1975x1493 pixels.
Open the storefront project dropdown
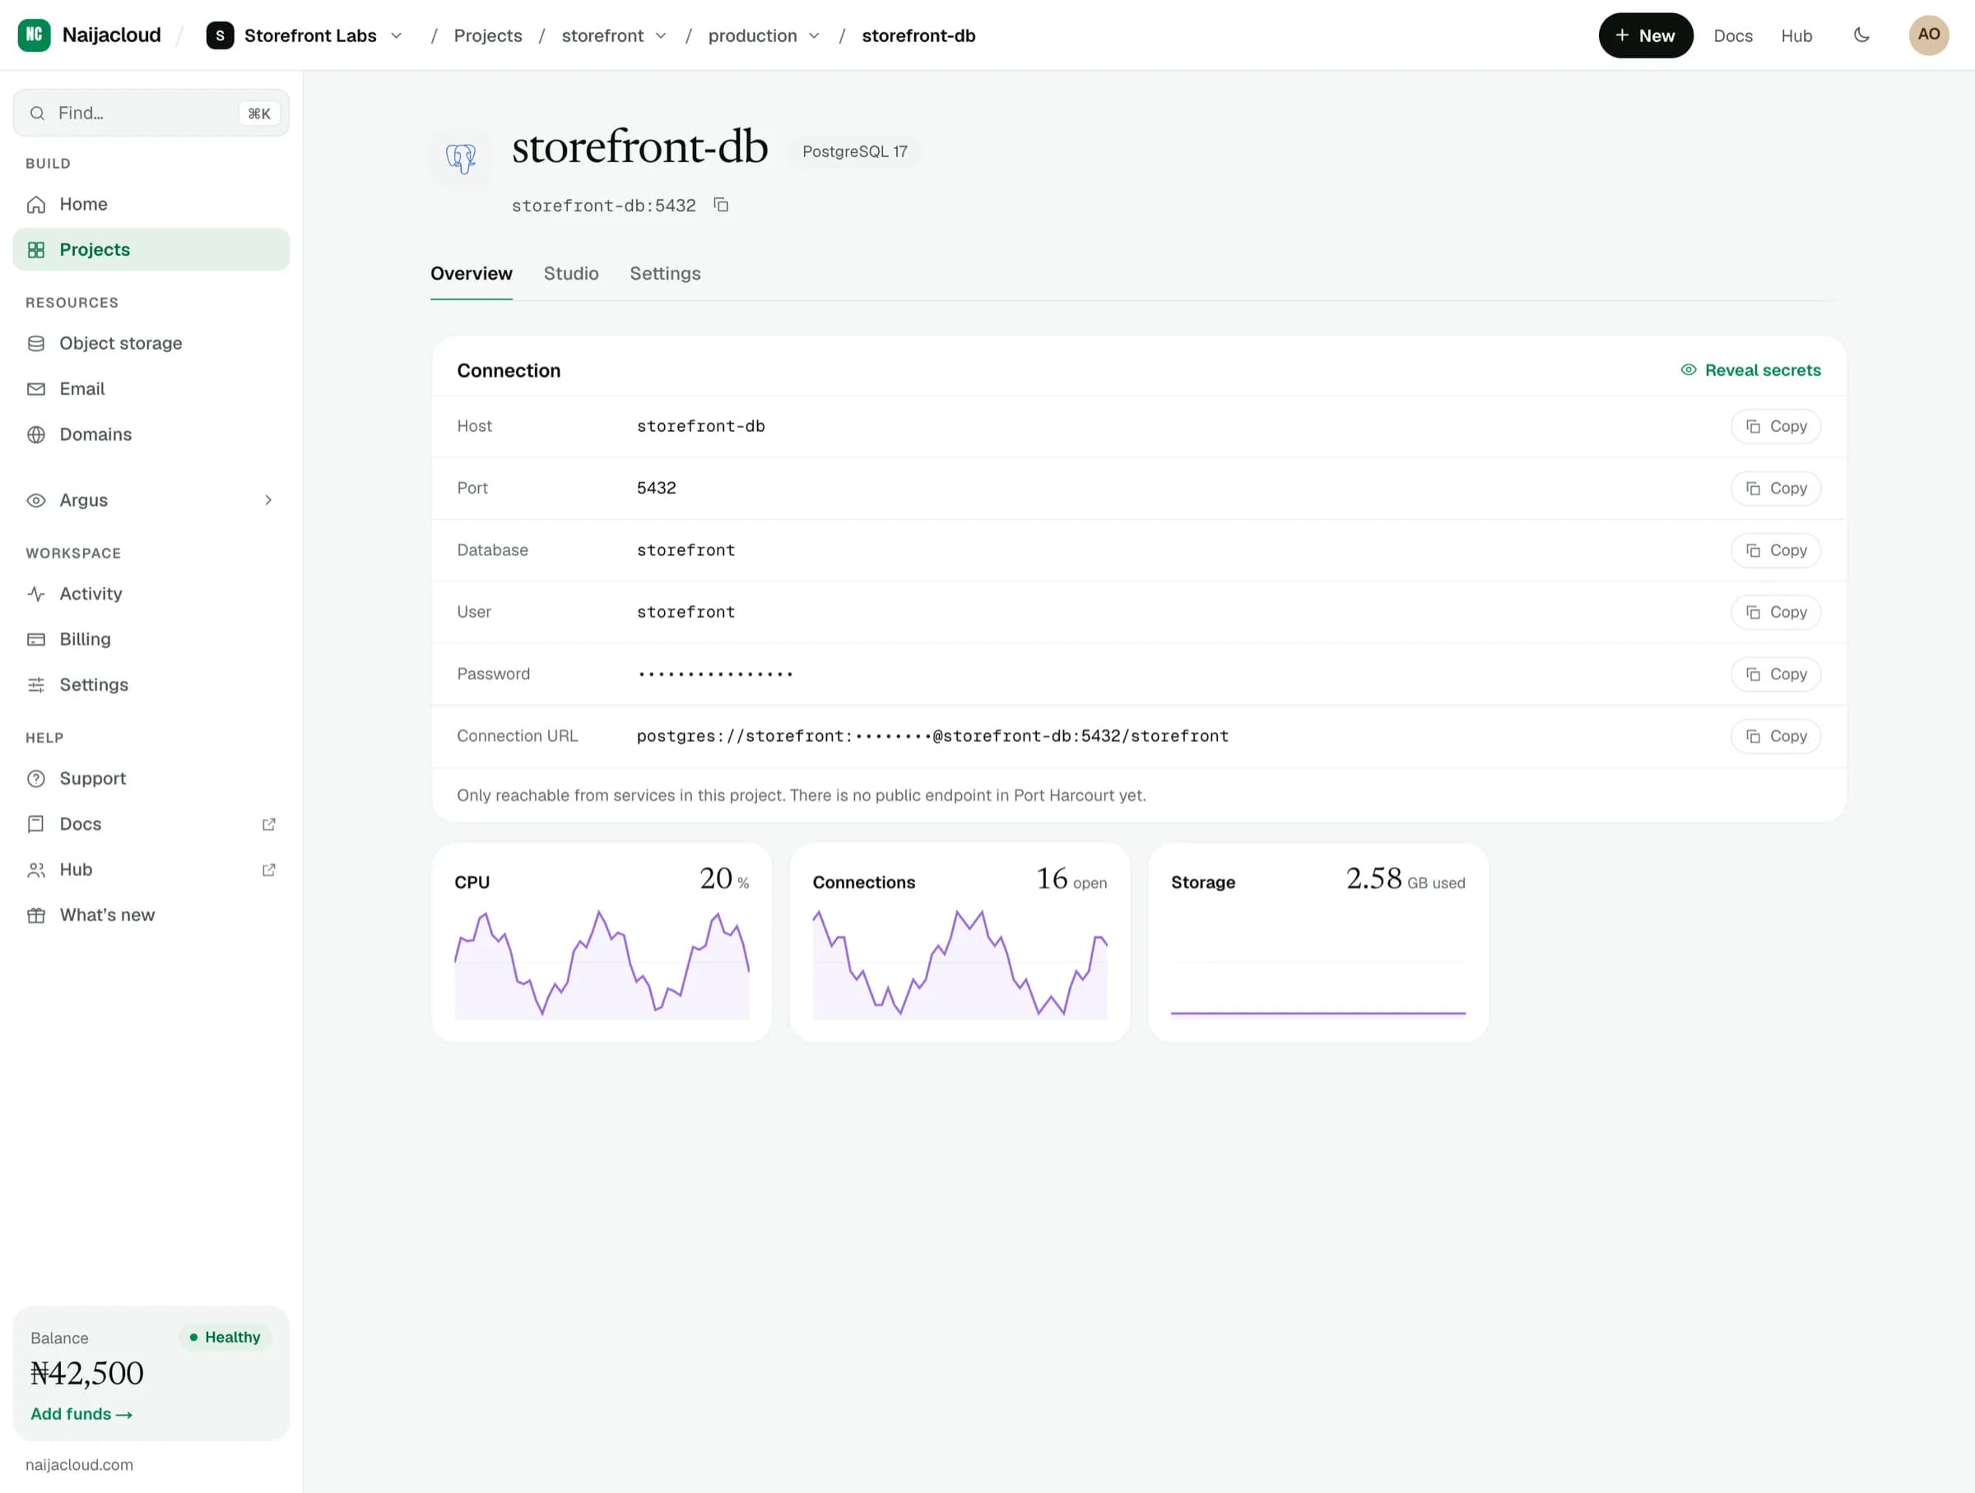click(614, 35)
